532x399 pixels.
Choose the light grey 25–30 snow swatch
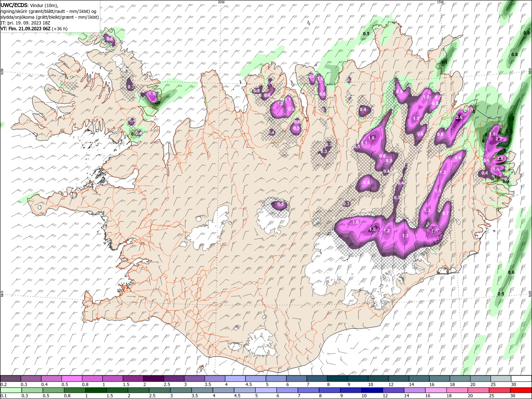(x=501, y=379)
